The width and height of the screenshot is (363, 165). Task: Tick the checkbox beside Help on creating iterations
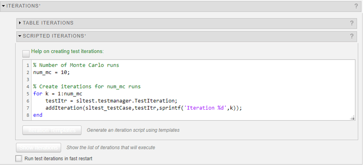pos(26,53)
